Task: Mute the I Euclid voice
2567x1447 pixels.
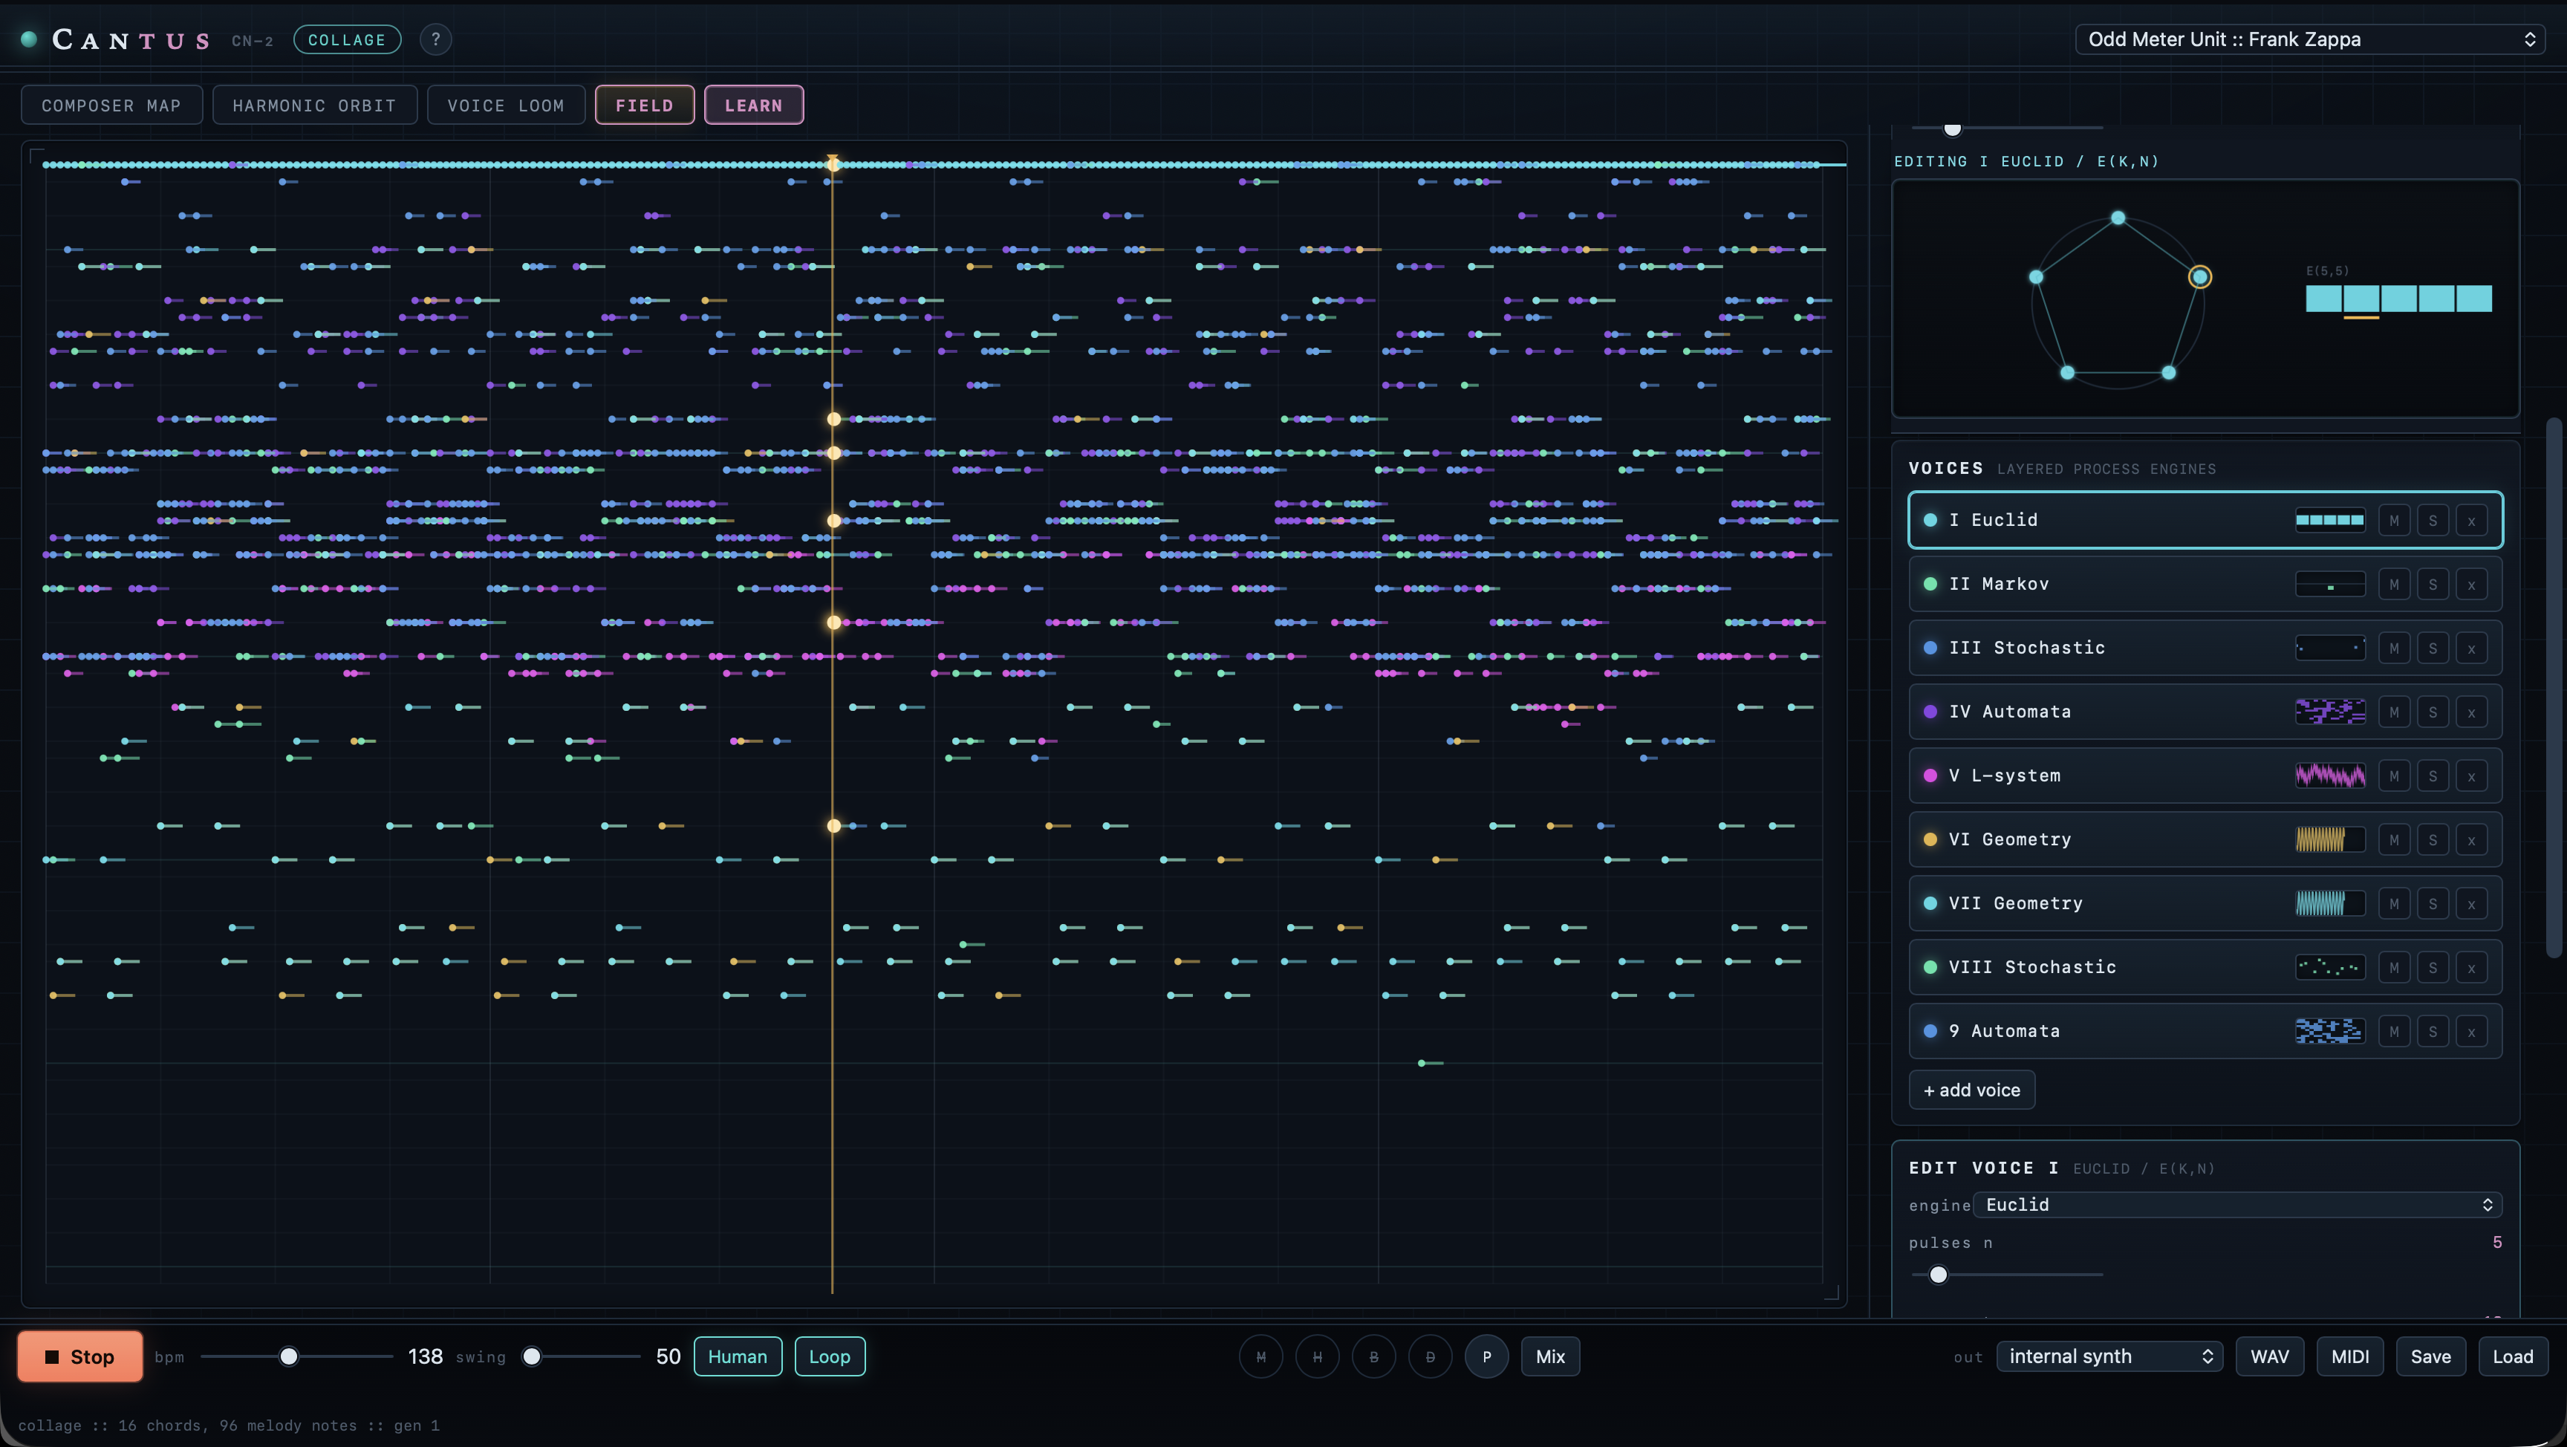Action: point(2394,520)
